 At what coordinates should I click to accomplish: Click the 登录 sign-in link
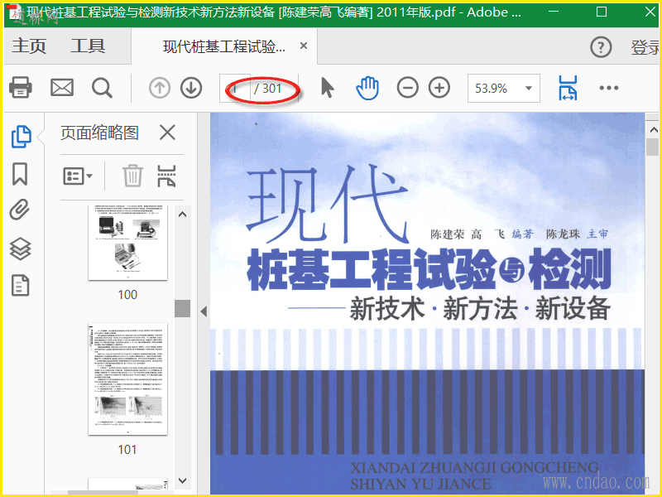645,47
